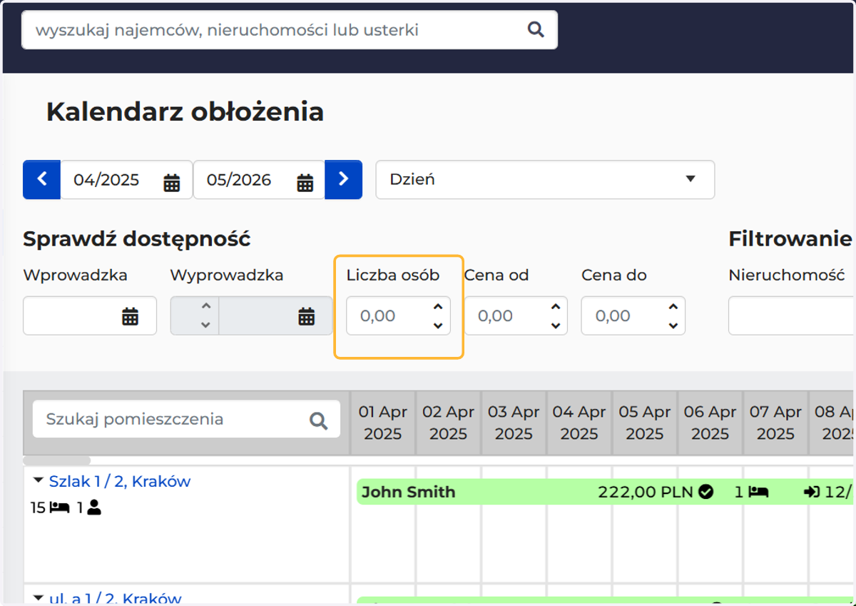
Task: Focus the Szukaj pomieszczenia search box
Action: point(186,419)
